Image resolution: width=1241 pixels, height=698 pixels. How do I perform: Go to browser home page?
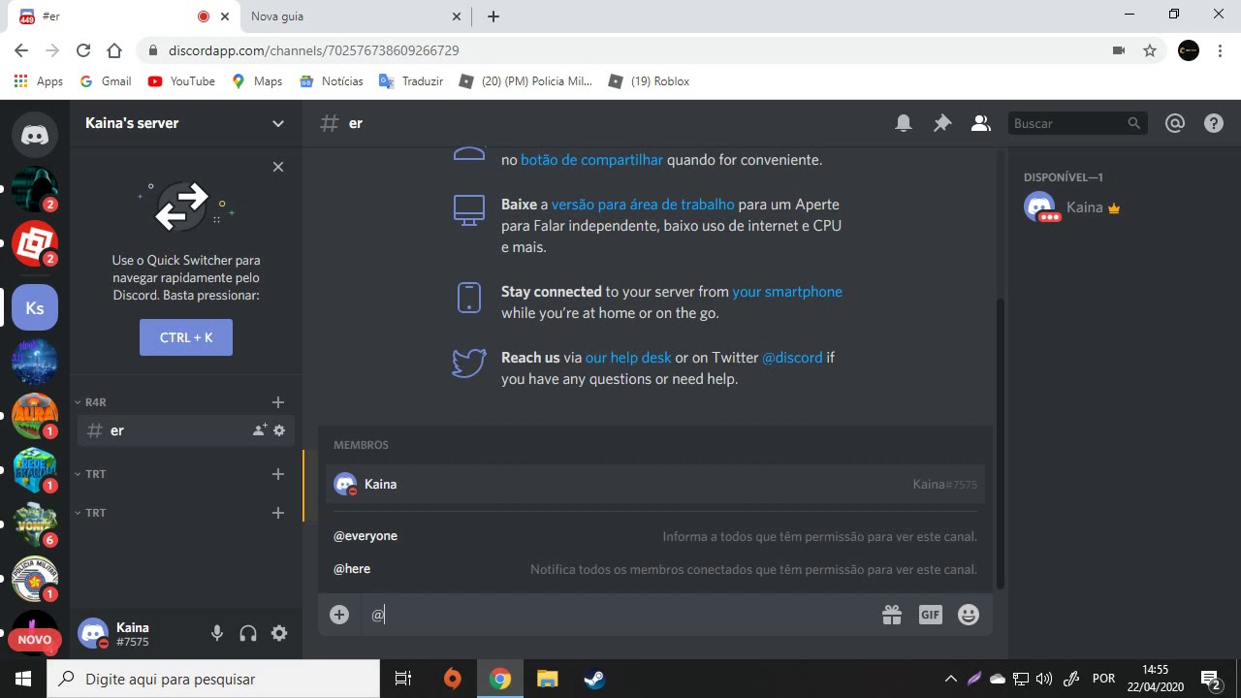click(x=114, y=50)
